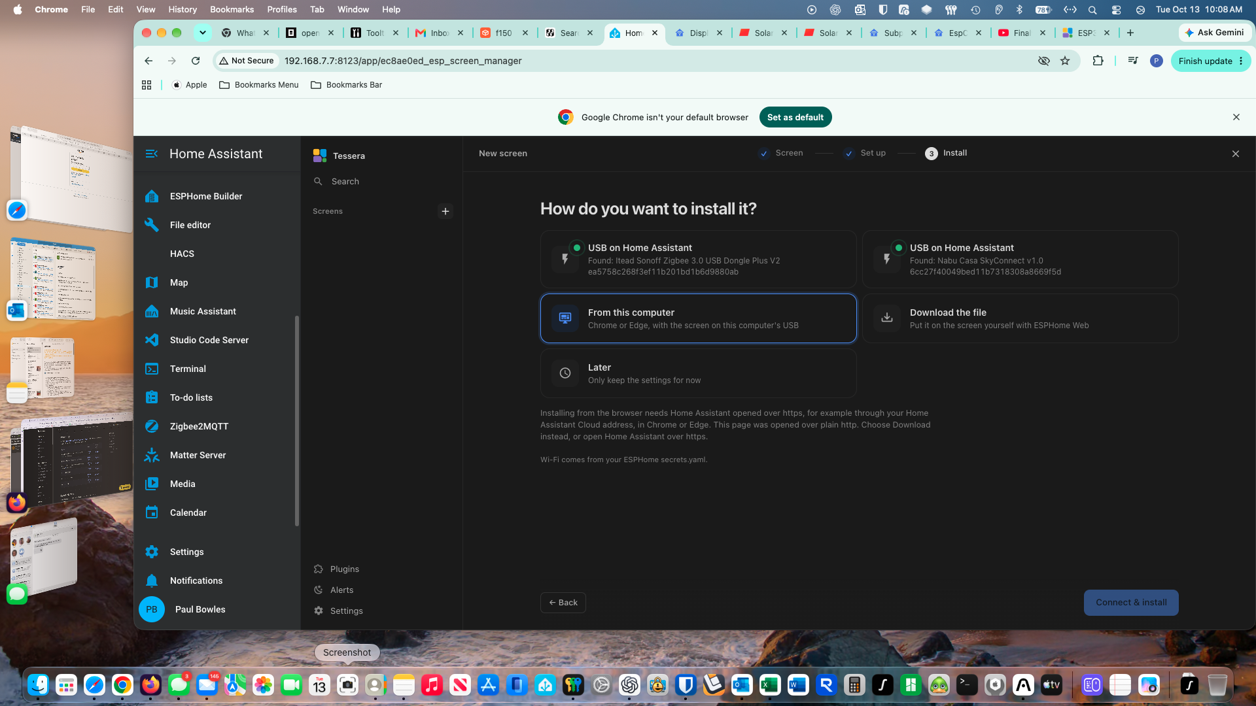Open Chrome update options menu

(1241, 61)
